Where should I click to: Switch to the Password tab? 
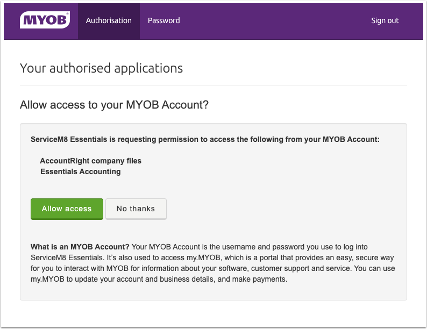[x=163, y=20]
